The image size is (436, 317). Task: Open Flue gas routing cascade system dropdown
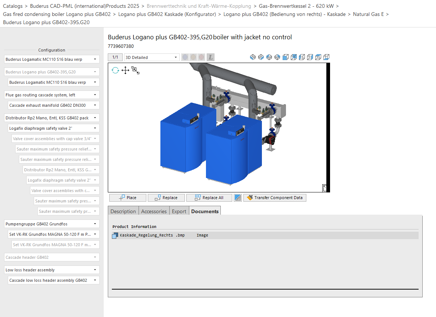point(52,95)
